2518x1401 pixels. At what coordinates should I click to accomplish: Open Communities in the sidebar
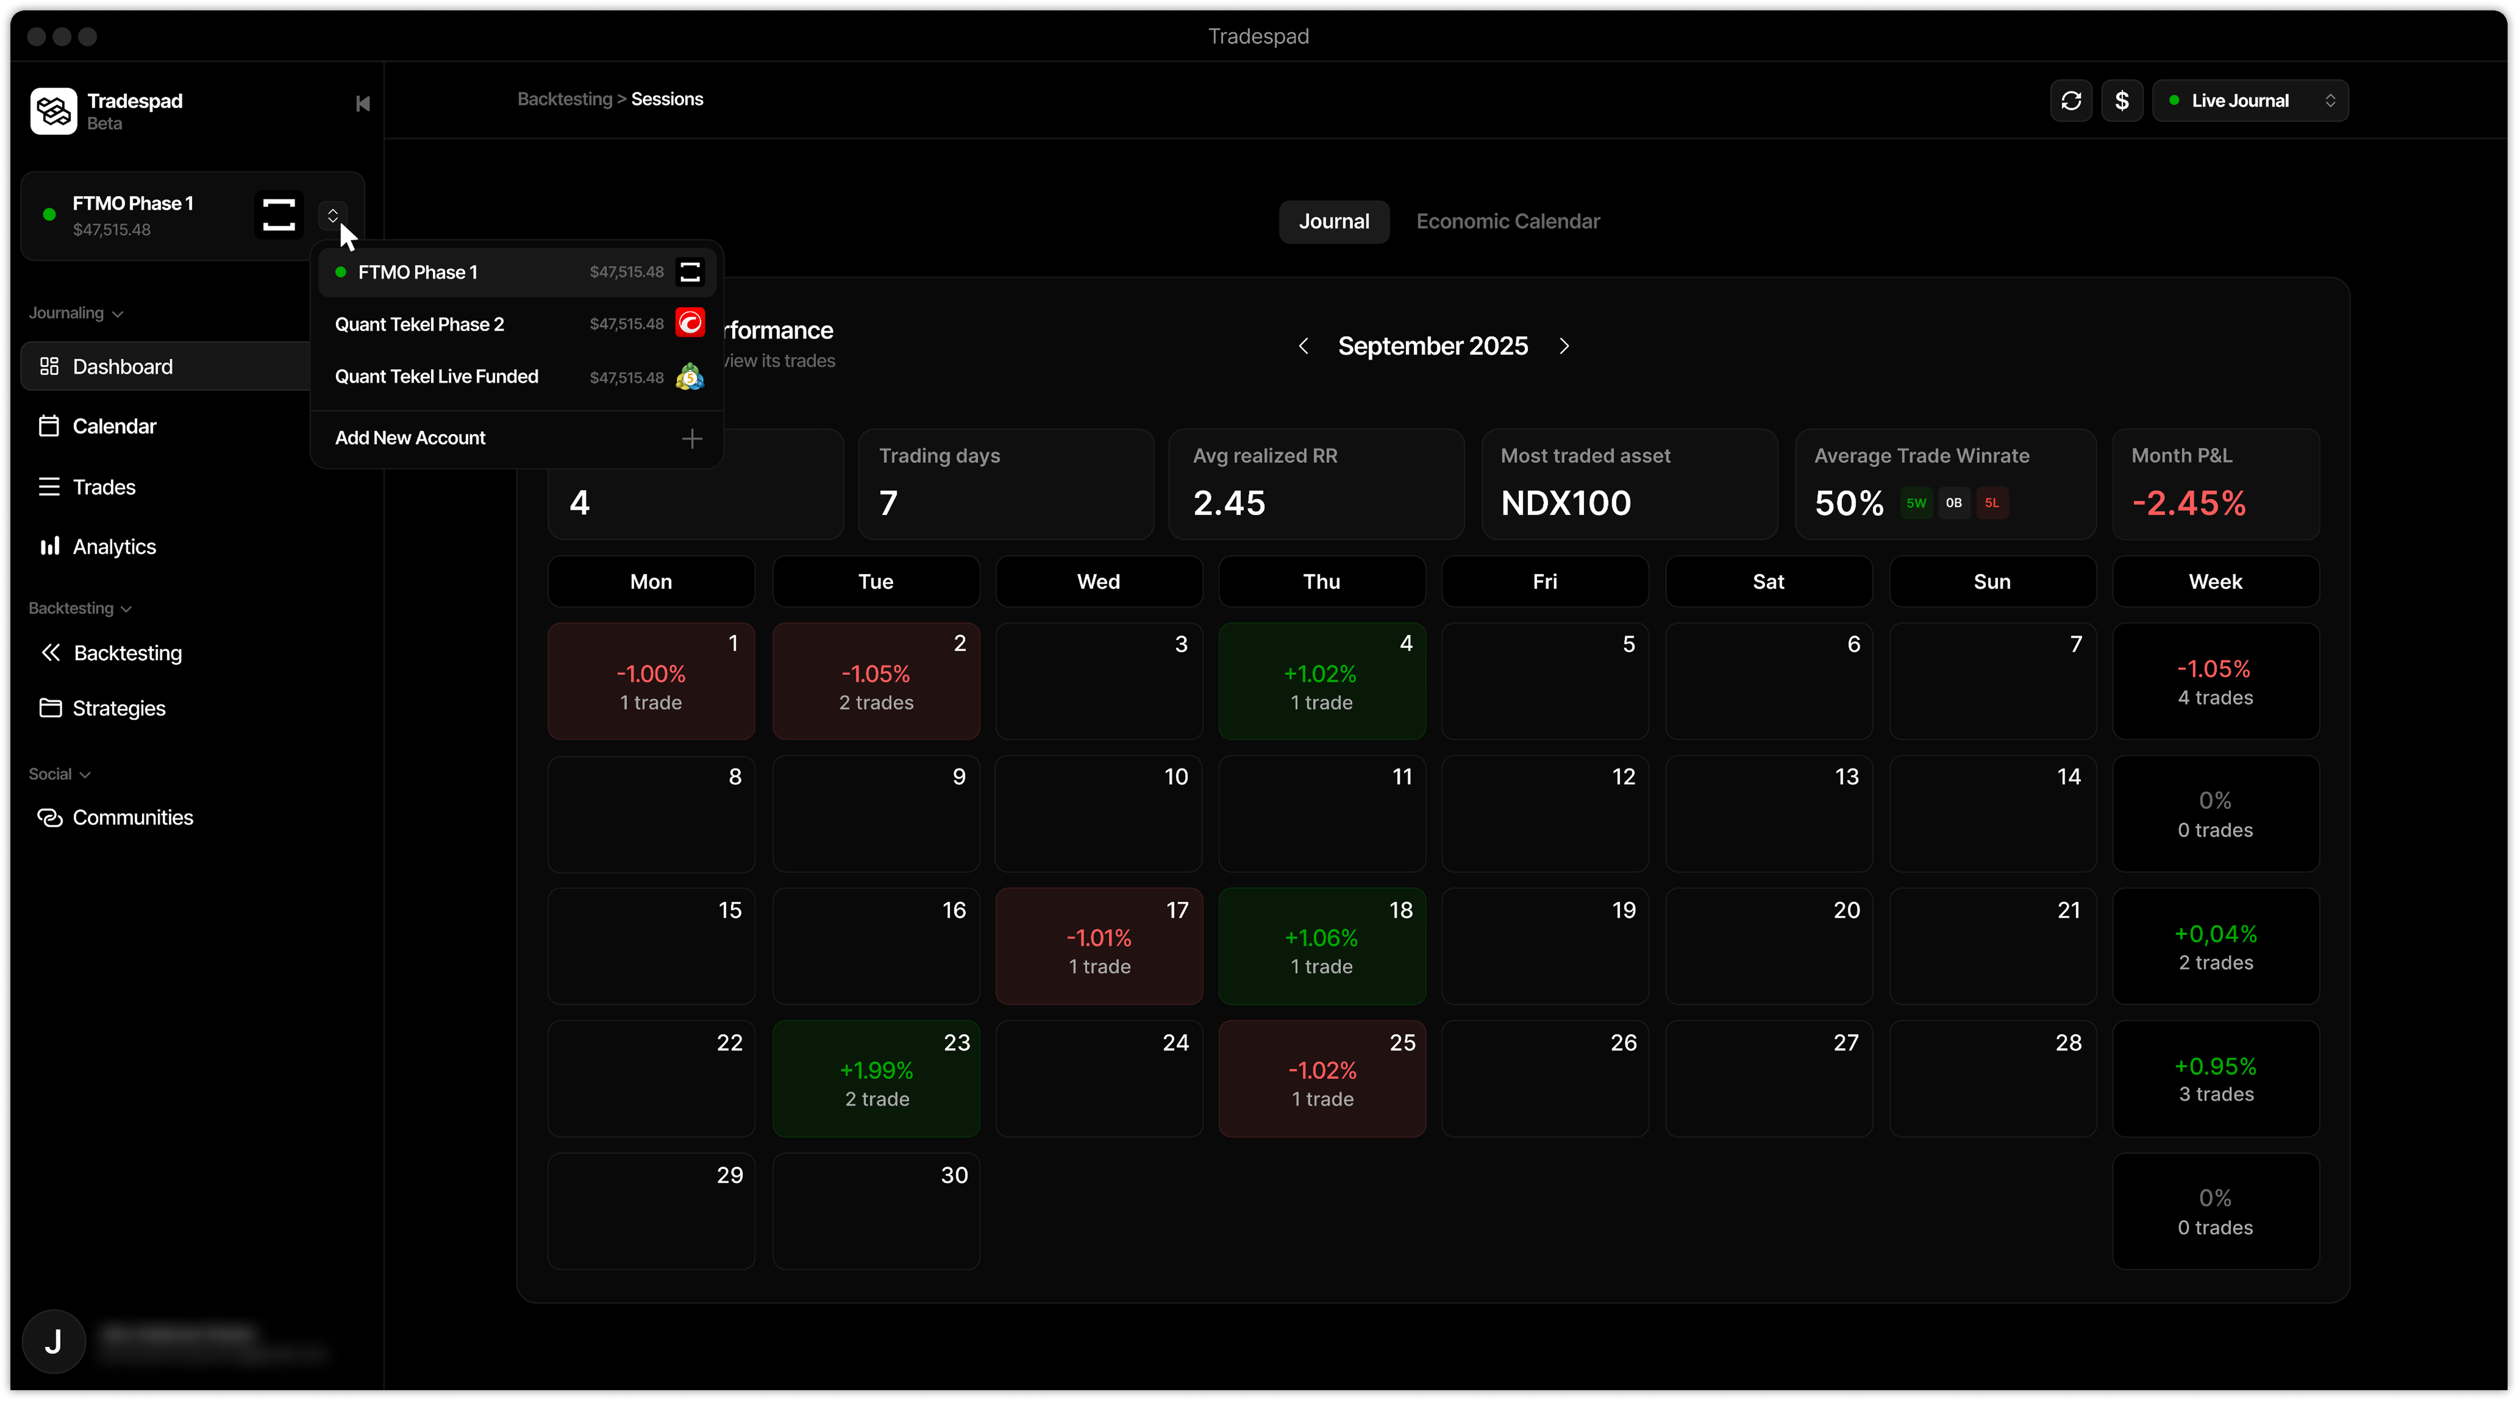point(132,818)
